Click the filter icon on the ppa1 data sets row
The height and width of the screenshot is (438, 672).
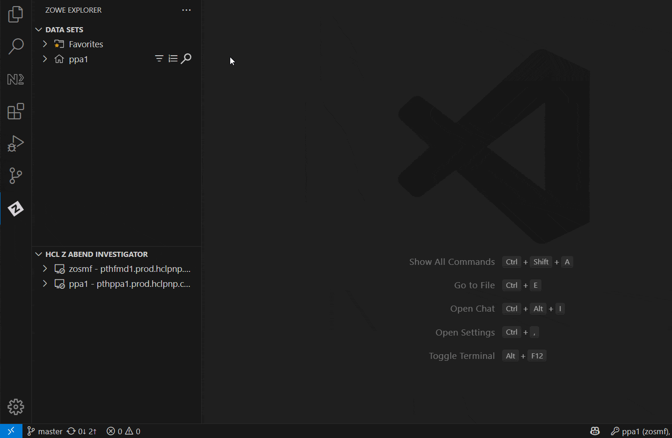[159, 58]
